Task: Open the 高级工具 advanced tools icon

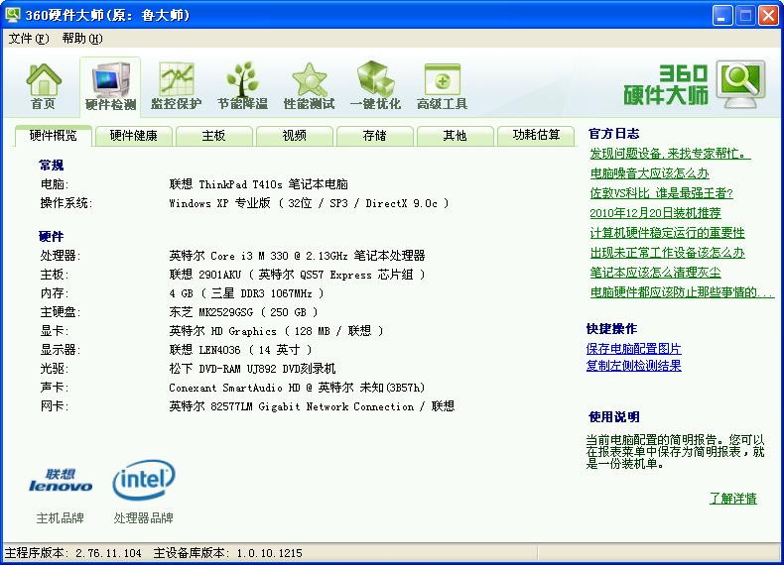Action: click(x=442, y=86)
